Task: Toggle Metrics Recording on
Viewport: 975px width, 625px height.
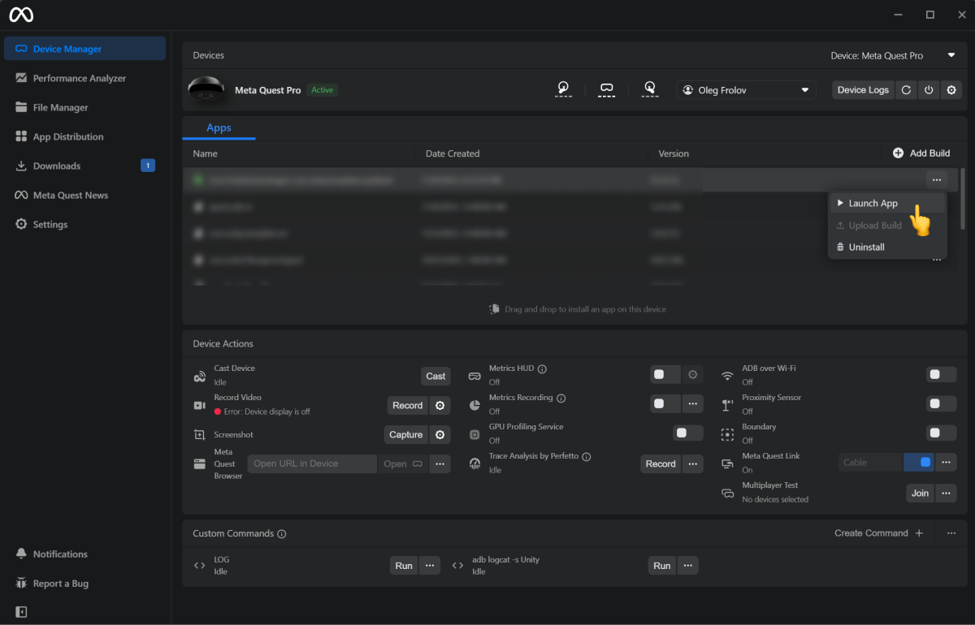Action: (665, 404)
